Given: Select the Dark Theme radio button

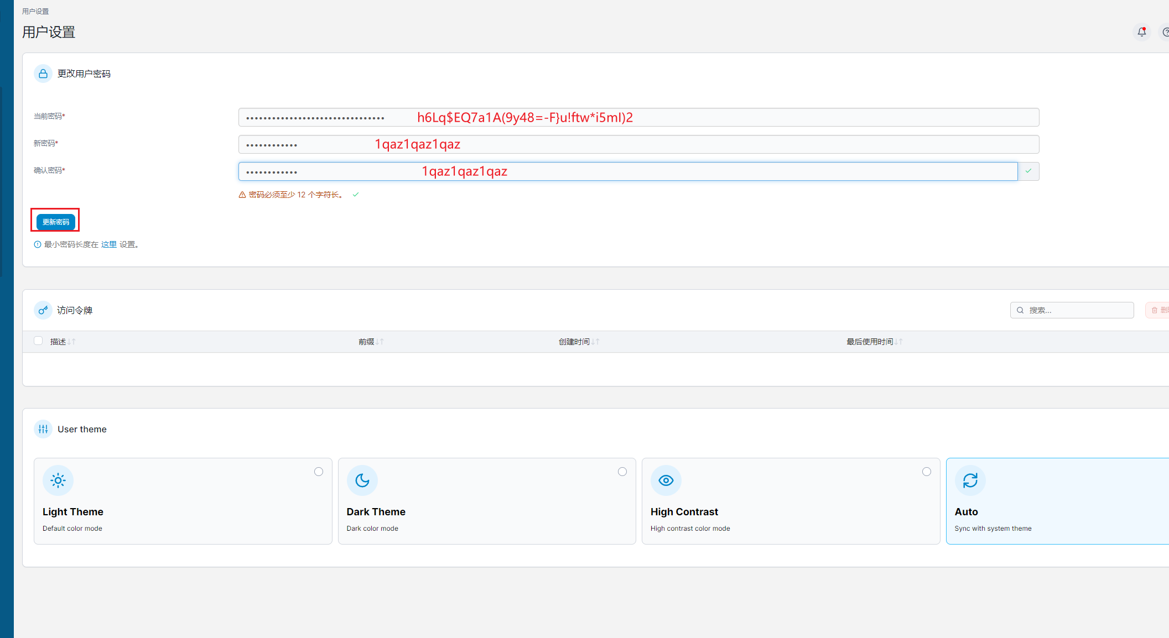Looking at the screenshot, I should (622, 472).
